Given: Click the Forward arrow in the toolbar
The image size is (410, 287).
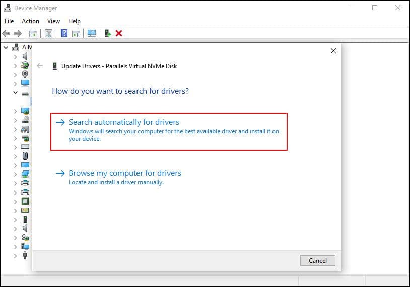Looking at the screenshot, I should pos(18,33).
